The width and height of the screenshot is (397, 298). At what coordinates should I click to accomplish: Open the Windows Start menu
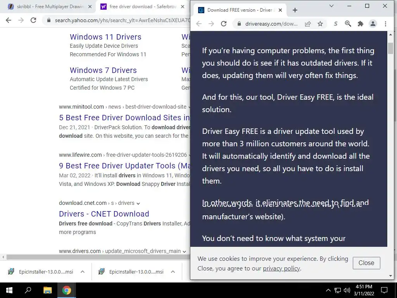[9, 290]
